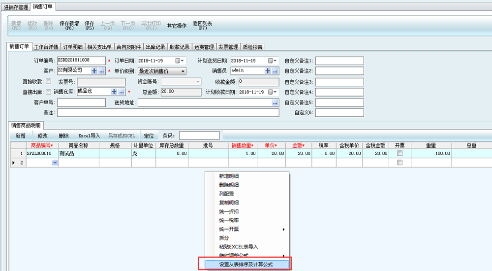The height and width of the screenshot is (271, 492).
Task: Expand the 商品编号 dropdown in row 2
Action: [55, 163]
